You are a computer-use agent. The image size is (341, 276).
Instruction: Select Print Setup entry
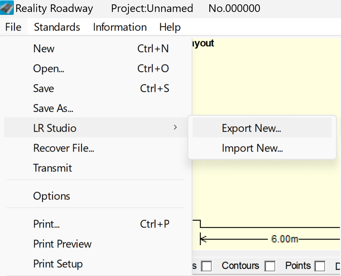[x=58, y=264]
